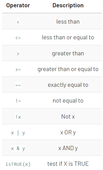Click the 'less than' description text

(68, 22)
